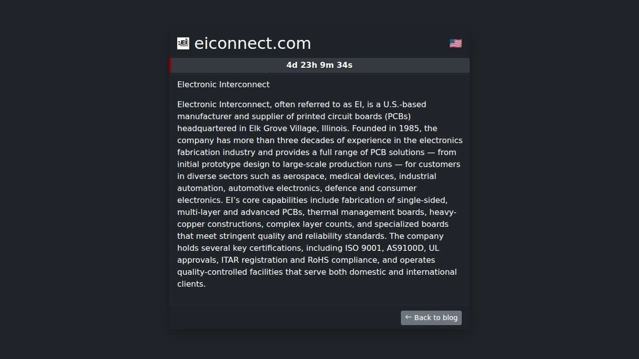Click the countdown timer 4d 23h 9m 34s
The height and width of the screenshot is (359, 639).
(319, 65)
